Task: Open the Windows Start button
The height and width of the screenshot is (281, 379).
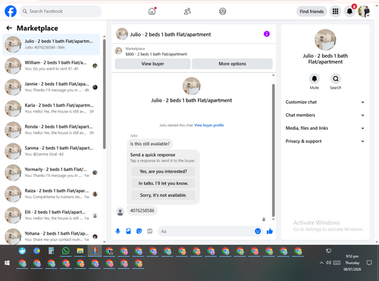Action: pos(7,264)
